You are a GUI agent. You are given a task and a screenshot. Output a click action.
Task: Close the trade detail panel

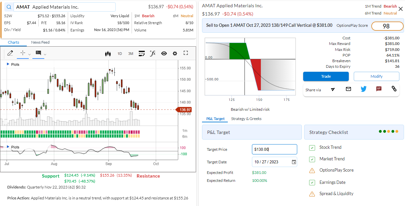pos(400,9)
